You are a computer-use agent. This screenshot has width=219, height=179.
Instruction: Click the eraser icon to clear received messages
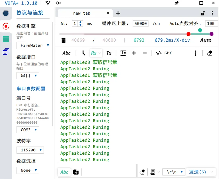point(209,53)
